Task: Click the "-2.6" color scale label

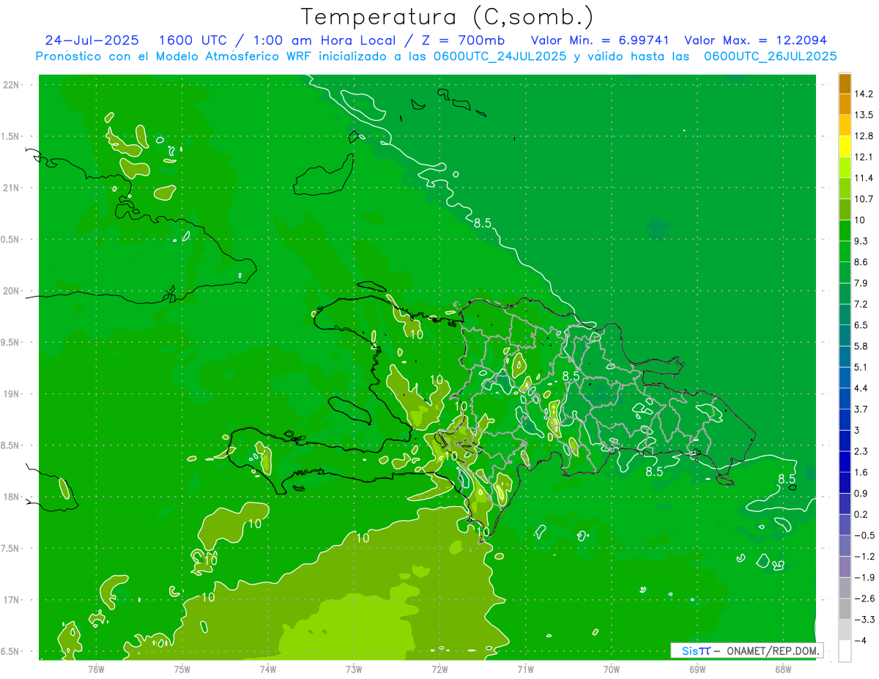Action: pyautogui.click(x=864, y=598)
